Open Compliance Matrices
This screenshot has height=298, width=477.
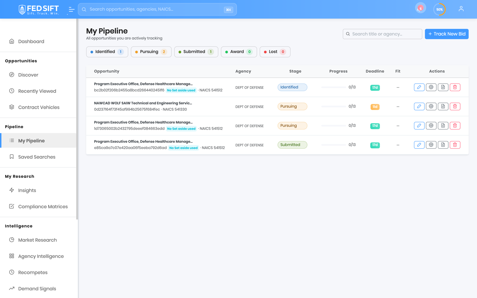[38, 207]
